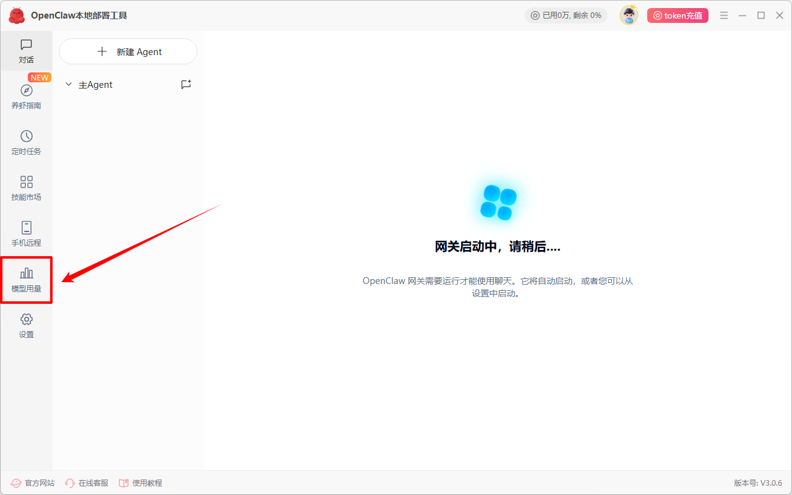Open the 使用教程 tutorial link
The width and height of the screenshot is (792, 495).
point(140,483)
